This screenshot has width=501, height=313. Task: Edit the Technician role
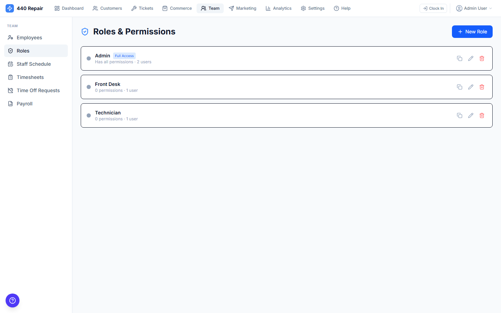[x=471, y=115]
